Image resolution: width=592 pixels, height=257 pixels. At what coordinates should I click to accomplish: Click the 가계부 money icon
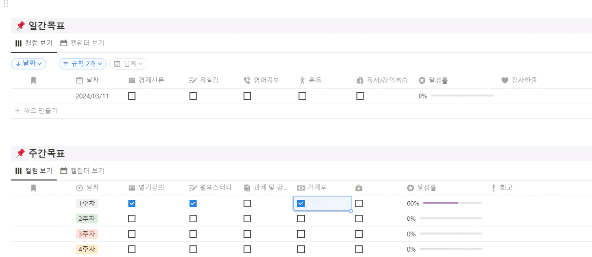pyautogui.click(x=301, y=188)
